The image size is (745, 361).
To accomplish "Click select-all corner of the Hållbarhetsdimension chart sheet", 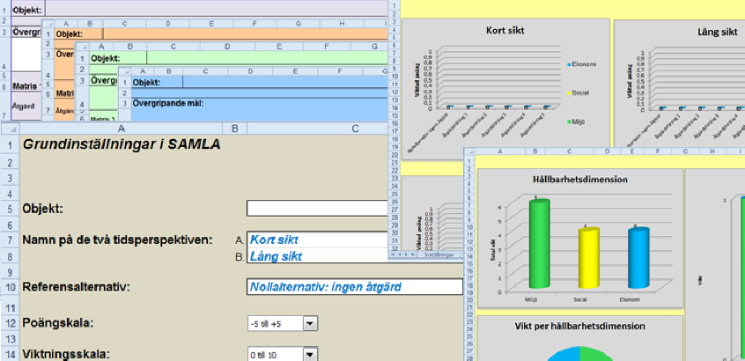I will pyautogui.click(x=470, y=151).
